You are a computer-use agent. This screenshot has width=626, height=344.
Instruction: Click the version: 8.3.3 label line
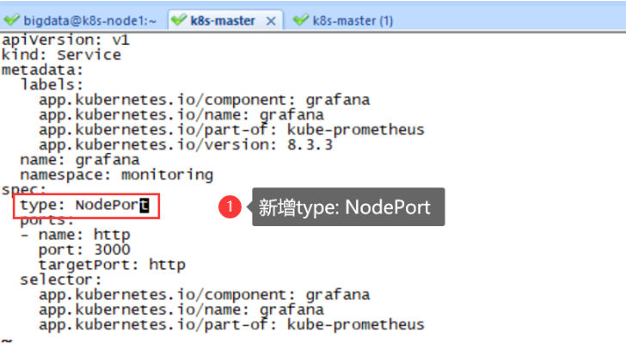tap(186, 144)
